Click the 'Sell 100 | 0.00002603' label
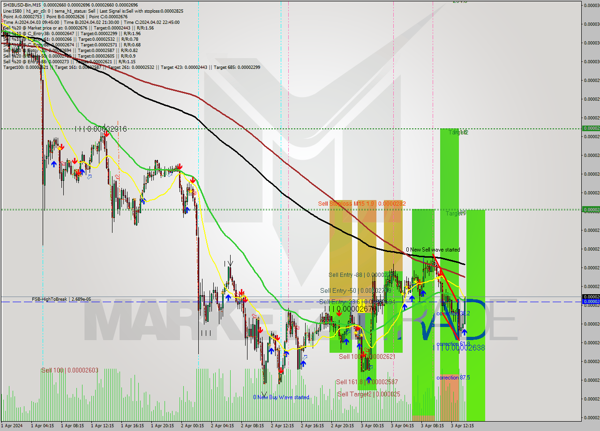The height and width of the screenshot is (431, 600). pos(70,370)
